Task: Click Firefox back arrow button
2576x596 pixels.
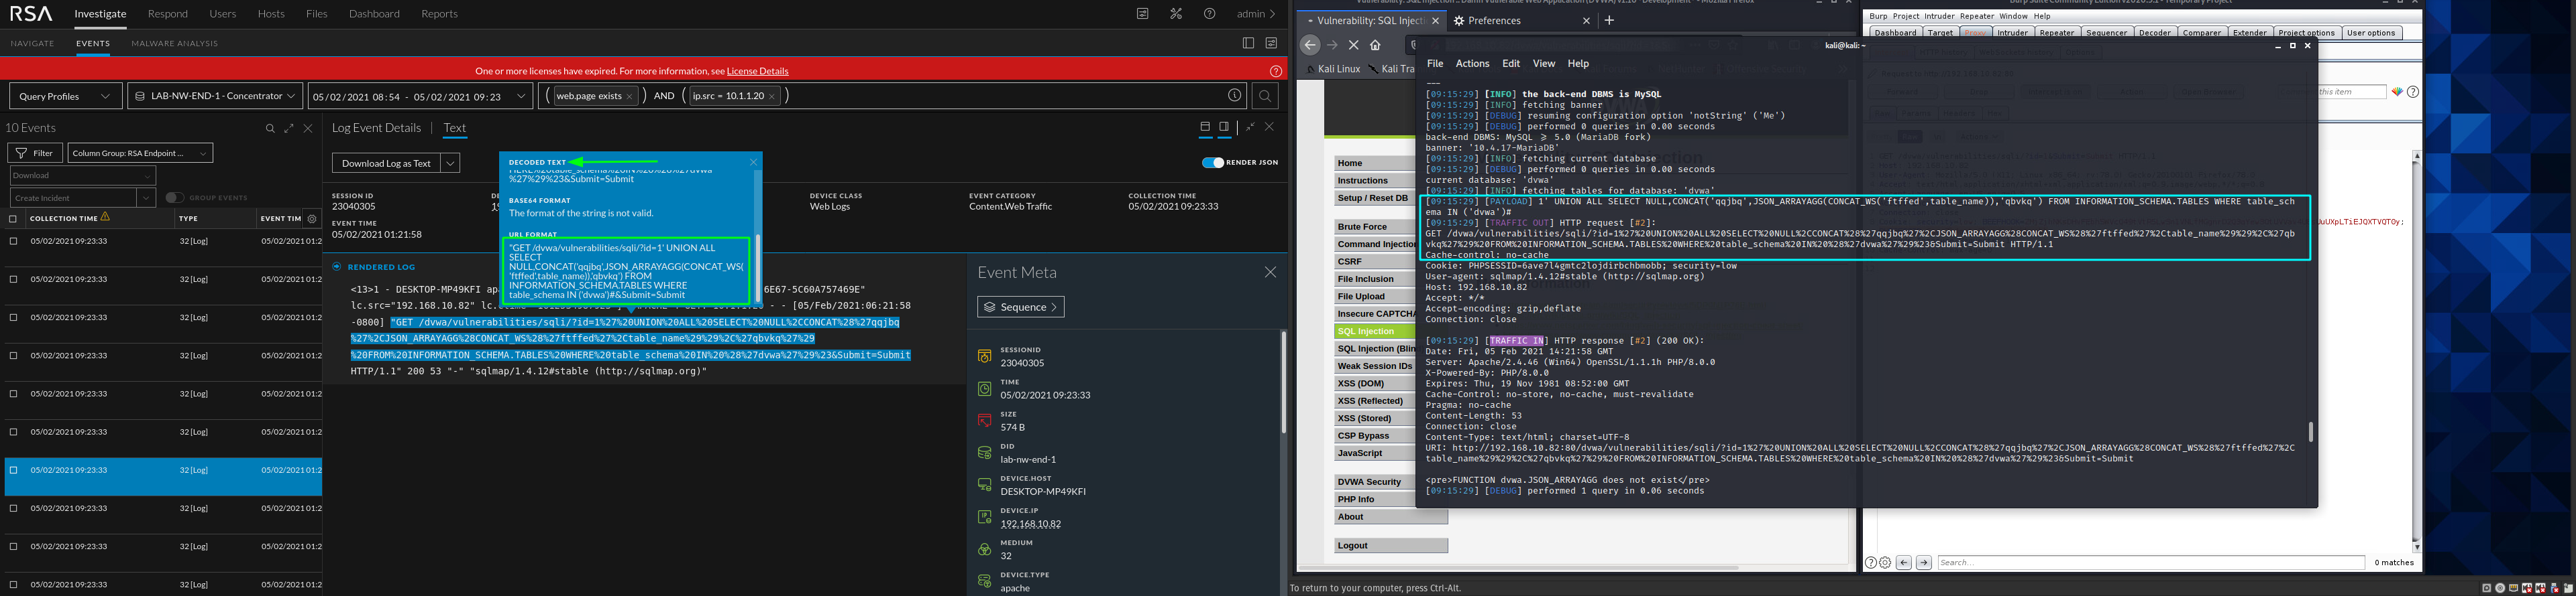Action: (1310, 45)
